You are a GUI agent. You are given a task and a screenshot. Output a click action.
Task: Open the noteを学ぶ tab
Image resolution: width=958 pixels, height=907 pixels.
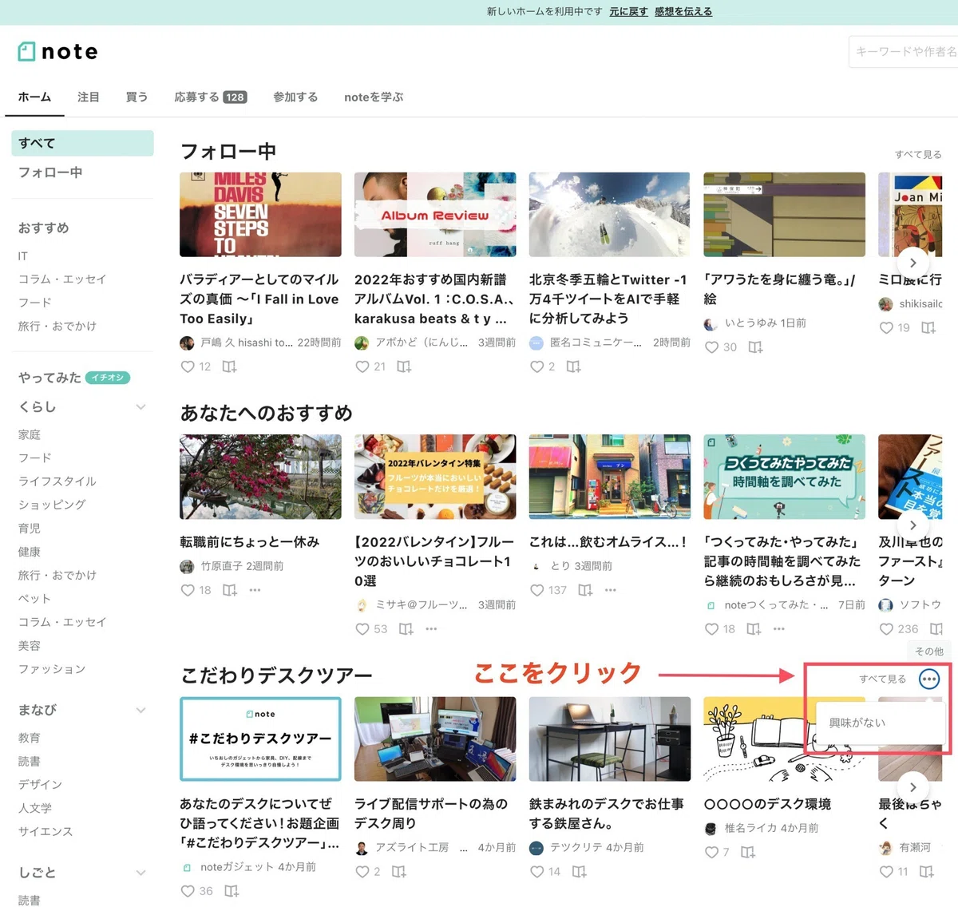tap(374, 97)
